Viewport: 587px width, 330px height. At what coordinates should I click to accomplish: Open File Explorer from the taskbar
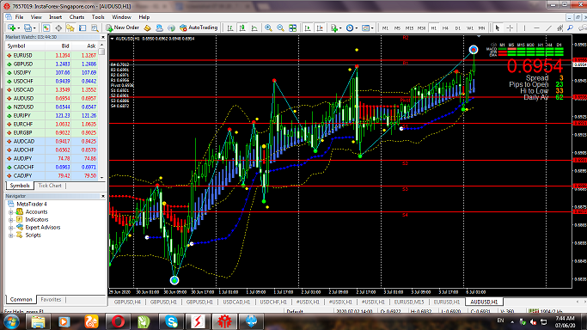click(38, 321)
